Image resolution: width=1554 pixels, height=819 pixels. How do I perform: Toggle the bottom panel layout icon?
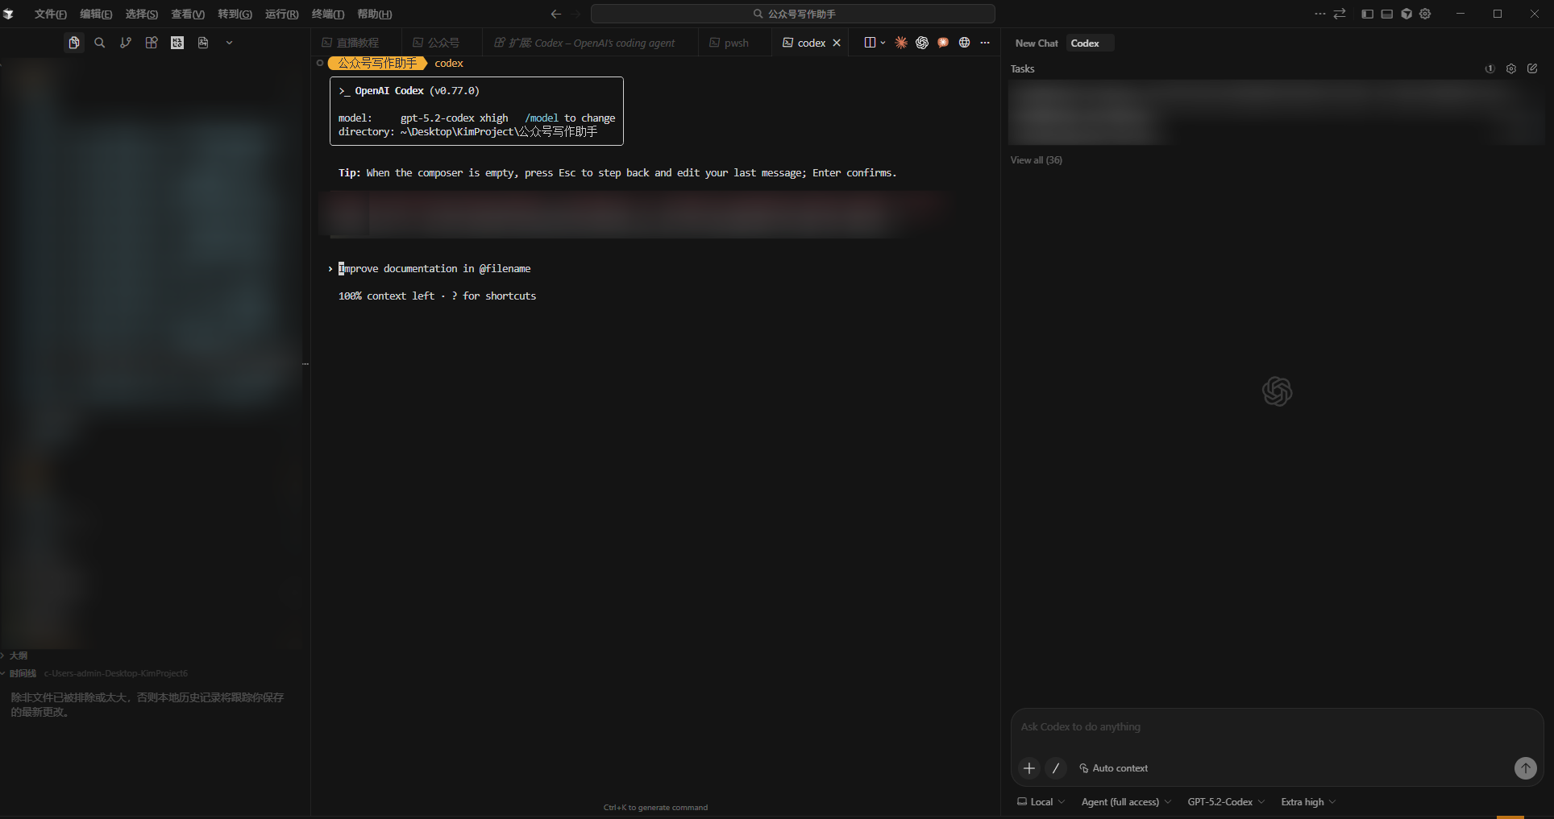coord(1386,14)
